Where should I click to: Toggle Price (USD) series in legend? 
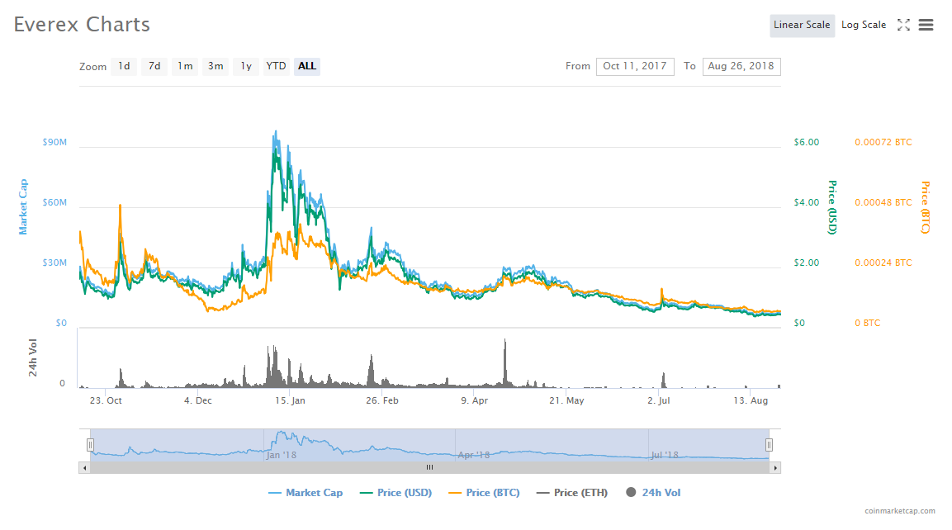pyautogui.click(x=395, y=493)
